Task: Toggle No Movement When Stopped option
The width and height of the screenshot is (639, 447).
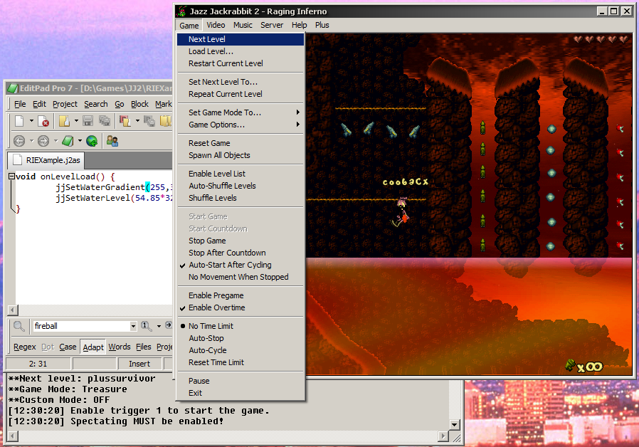Action: [241, 277]
